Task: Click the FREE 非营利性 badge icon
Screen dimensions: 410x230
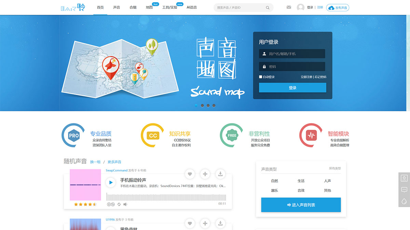Action: 231,135
